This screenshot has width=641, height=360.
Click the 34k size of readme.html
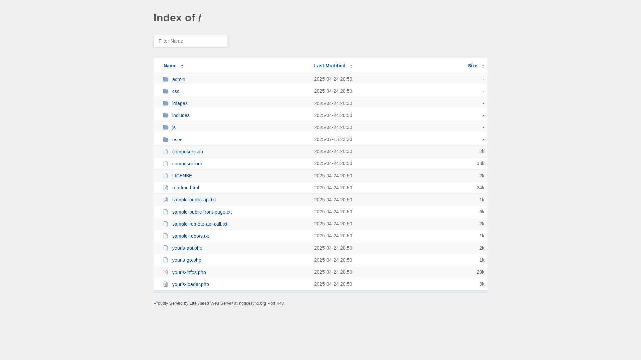480,188
